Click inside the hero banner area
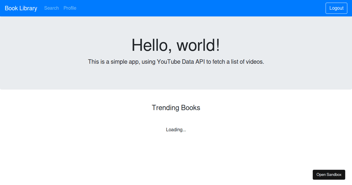This screenshot has width=352, height=185. (x=176, y=78)
